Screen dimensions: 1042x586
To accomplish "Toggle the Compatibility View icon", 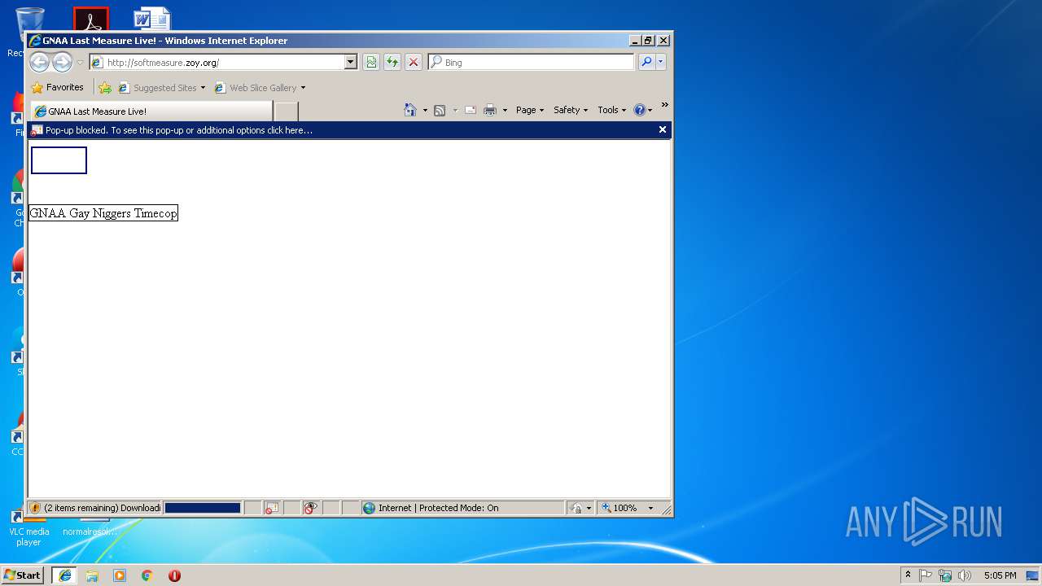I will [371, 62].
